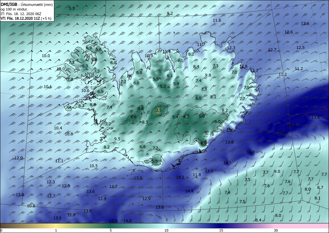329x233 pixels.
Task: Click the map value 12.0
Action: tap(18, 158)
